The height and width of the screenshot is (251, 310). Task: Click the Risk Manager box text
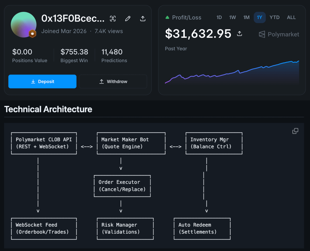[x=120, y=228]
